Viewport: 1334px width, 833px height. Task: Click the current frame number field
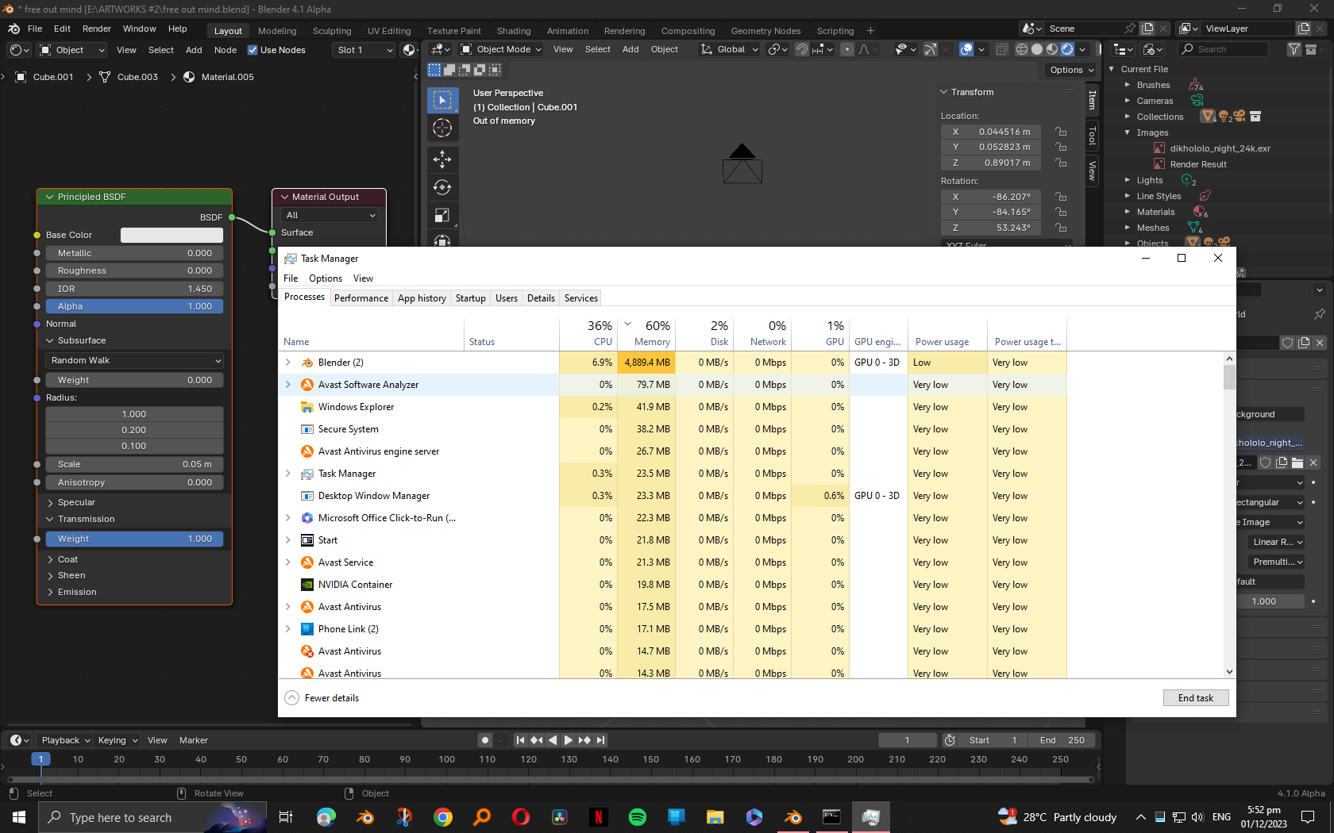click(907, 740)
